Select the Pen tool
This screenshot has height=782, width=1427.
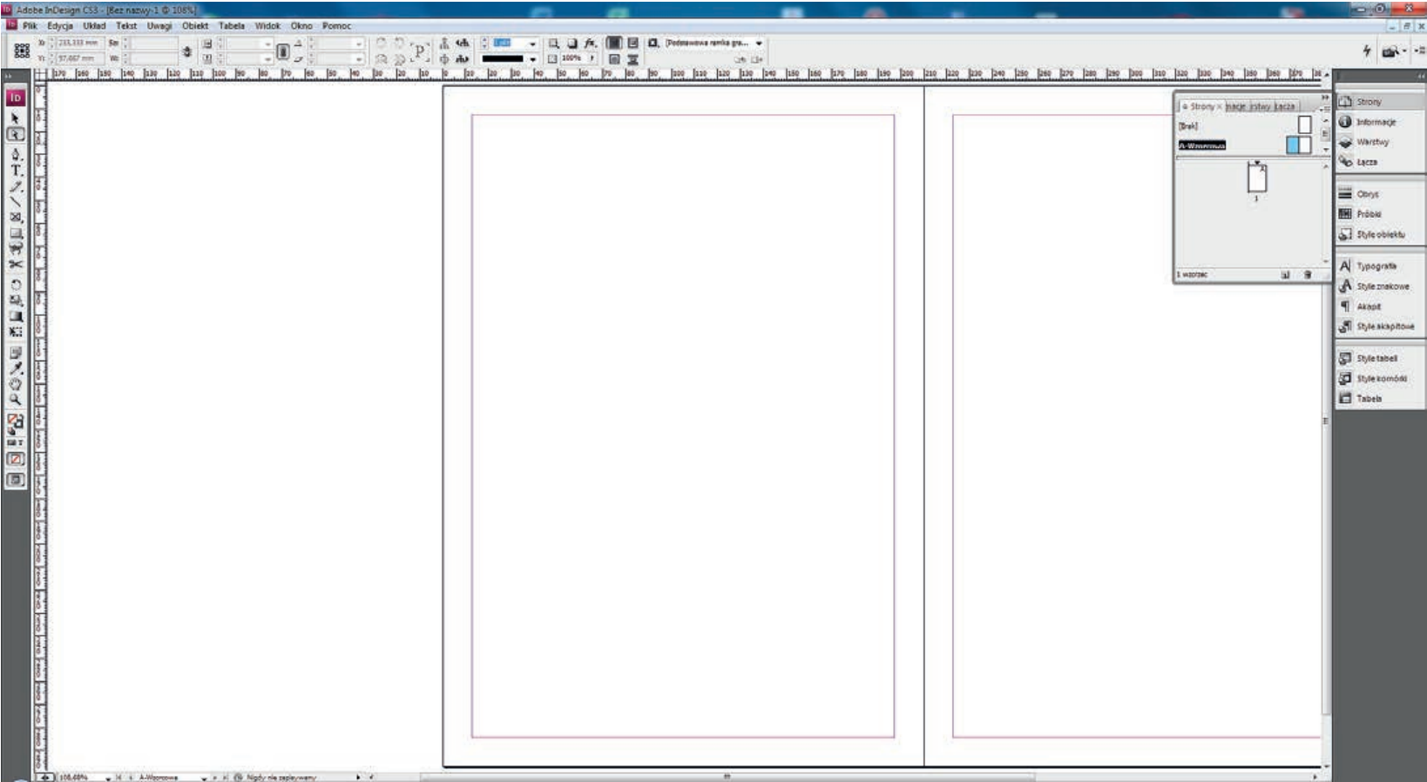coord(16,154)
